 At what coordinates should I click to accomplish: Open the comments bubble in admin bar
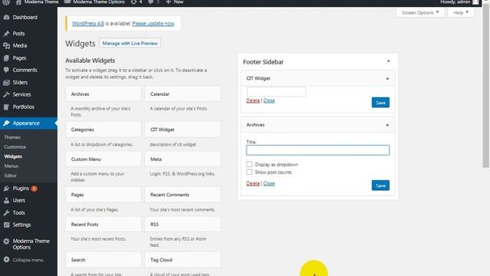(x=151, y=2)
